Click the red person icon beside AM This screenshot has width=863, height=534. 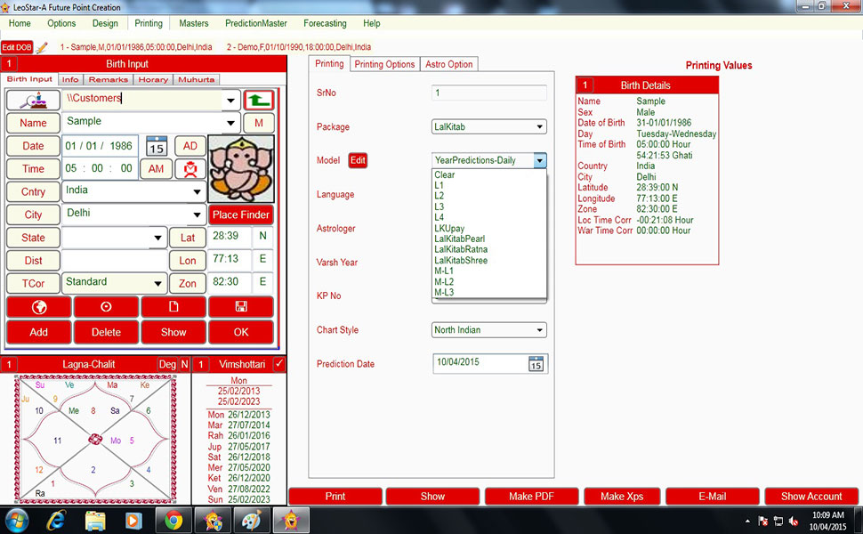pyautogui.click(x=190, y=169)
